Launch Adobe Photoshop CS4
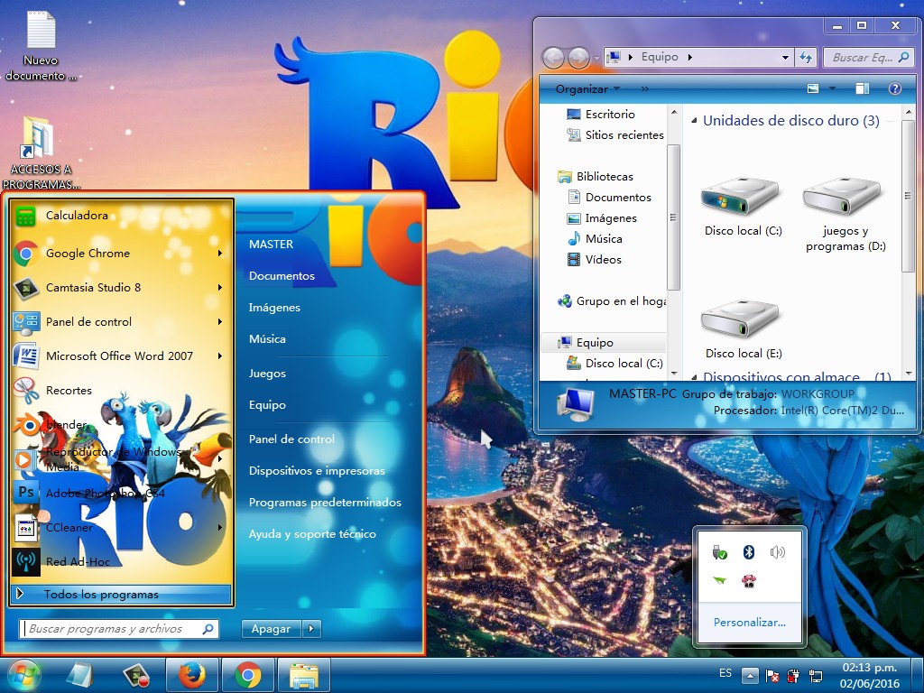The width and height of the screenshot is (924, 693). pyautogui.click(x=121, y=494)
